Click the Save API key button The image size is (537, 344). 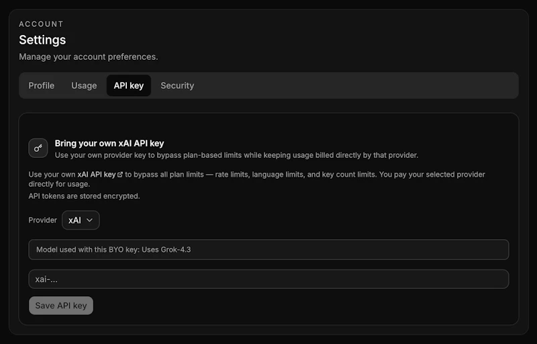tap(61, 306)
